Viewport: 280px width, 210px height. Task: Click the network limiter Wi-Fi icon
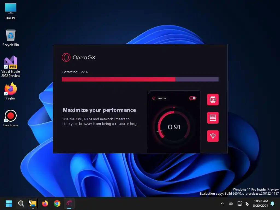(x=213, y=136)
